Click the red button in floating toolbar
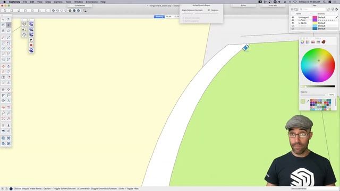 point(31,45)
